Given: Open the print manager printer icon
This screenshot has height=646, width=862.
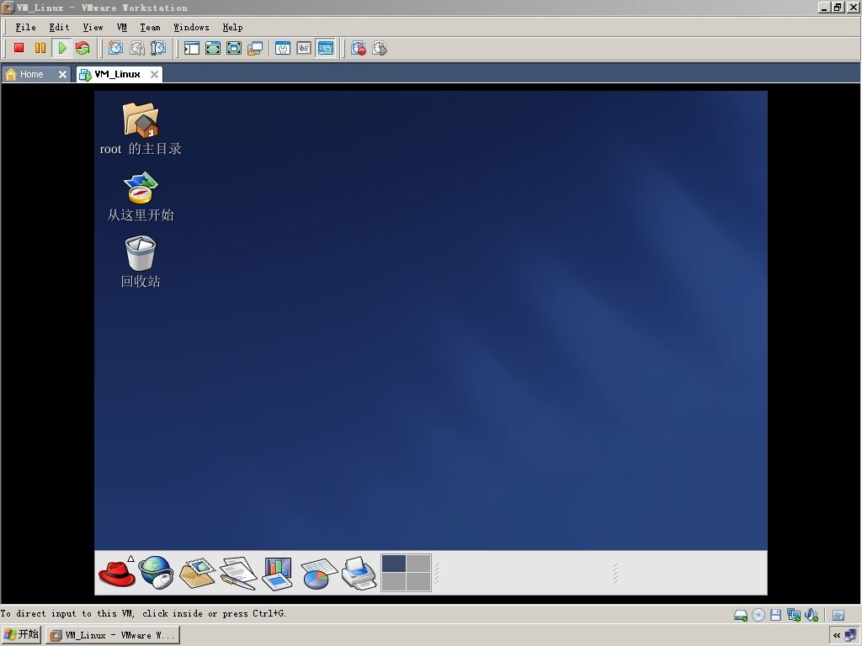Looking at the screenshot, I should pos(359,573).
